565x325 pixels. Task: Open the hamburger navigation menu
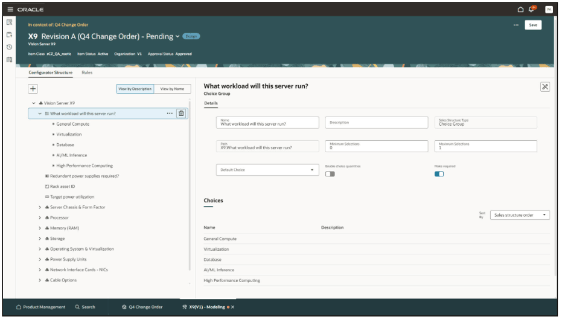pyautogui.click(x=10, y=10)
